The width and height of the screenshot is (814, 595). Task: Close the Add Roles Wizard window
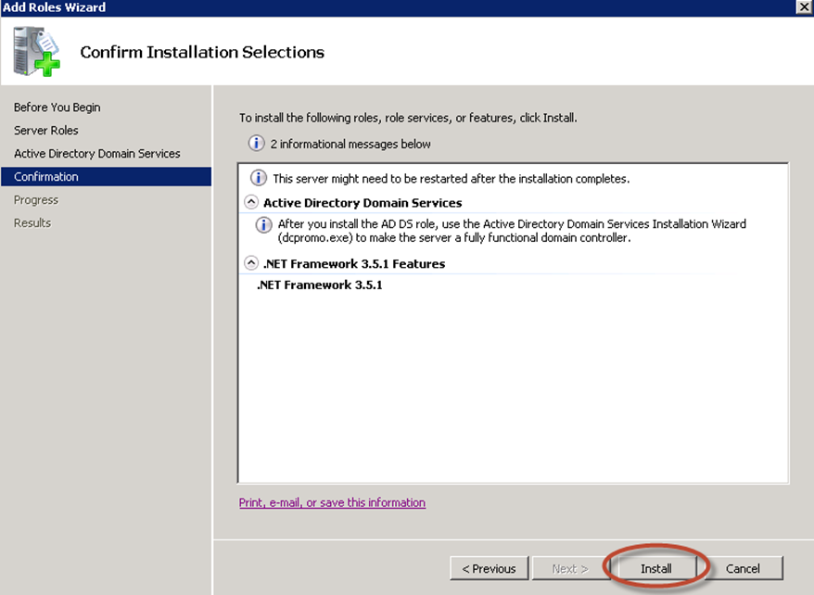coord(804,6)
